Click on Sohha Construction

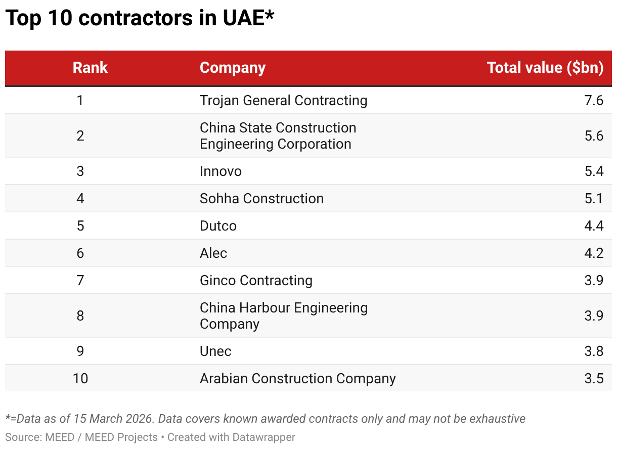coord(261,198)
